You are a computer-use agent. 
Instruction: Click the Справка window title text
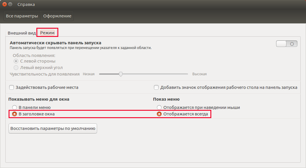26,4
